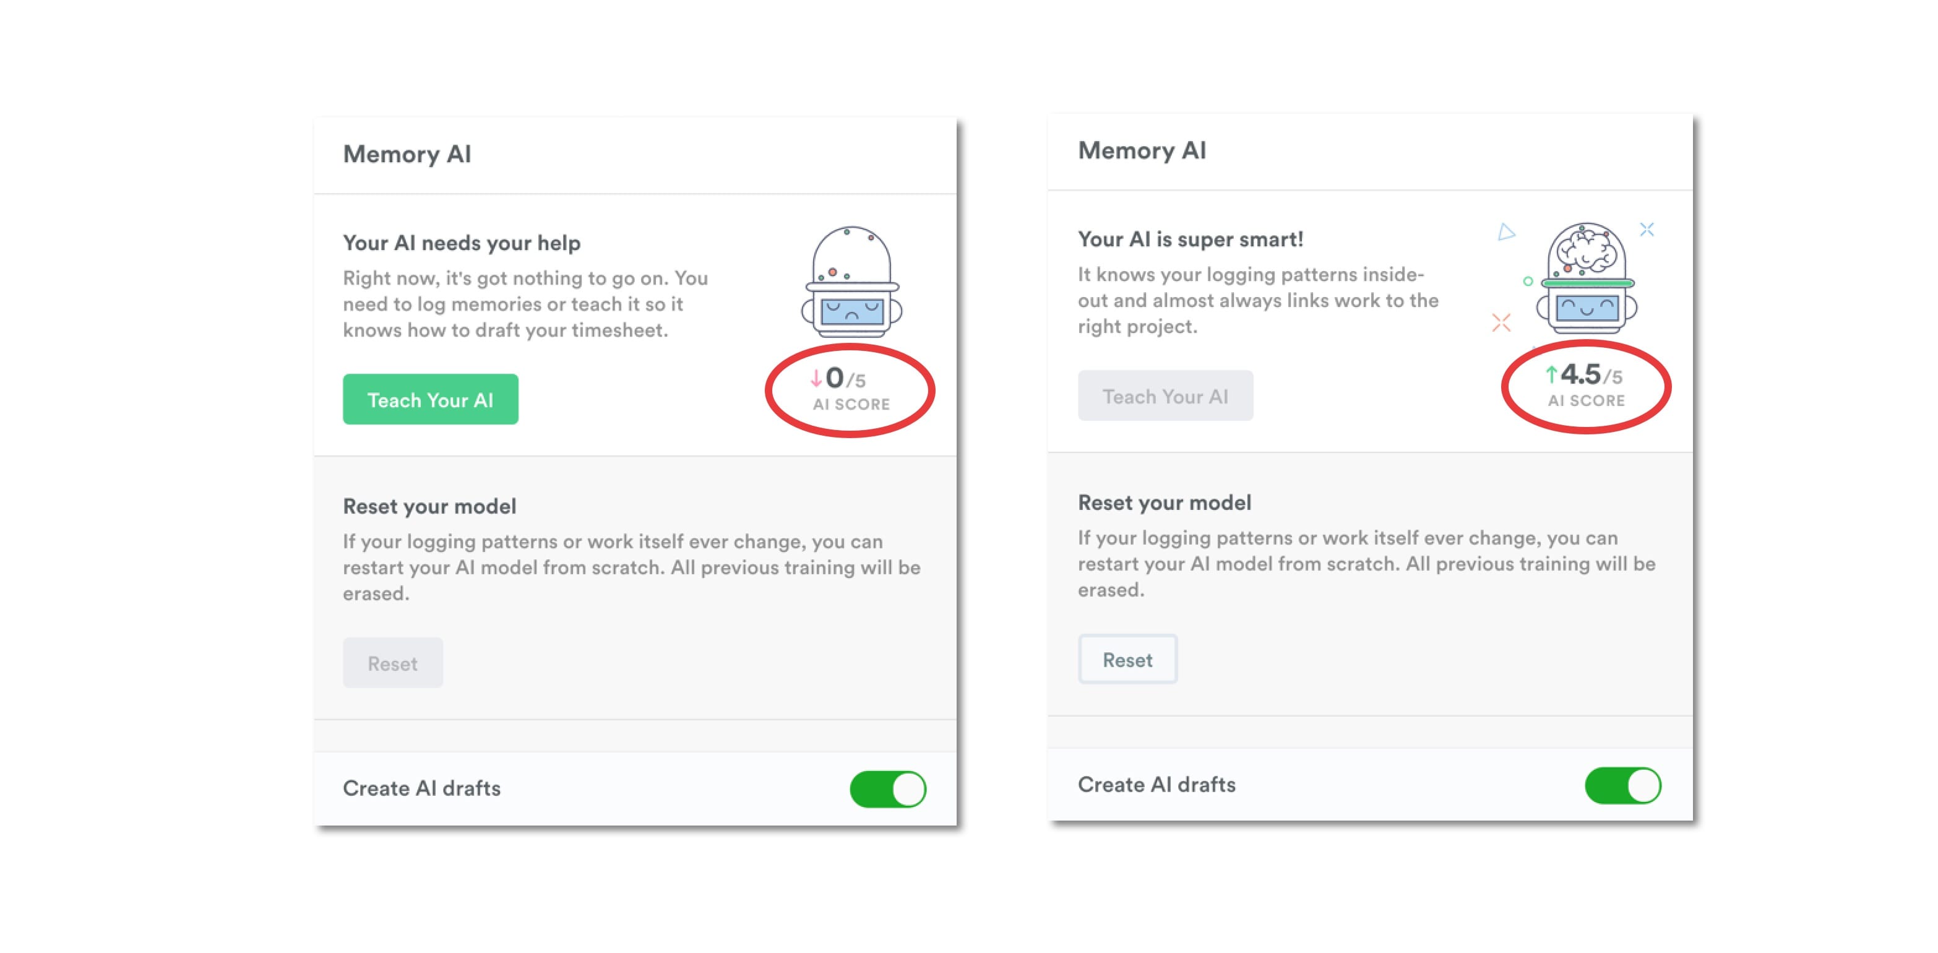Disable Create AI drafts in the 0/5 score panel
Viewport: 1938px width, 953px height.
point(888,789)
